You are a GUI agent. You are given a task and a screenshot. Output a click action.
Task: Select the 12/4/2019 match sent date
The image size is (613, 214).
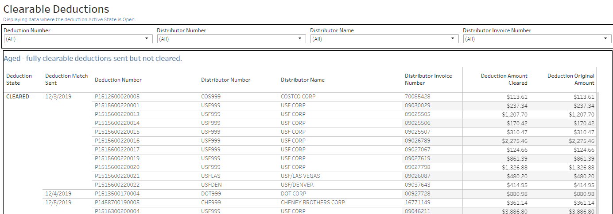(58, 194)
